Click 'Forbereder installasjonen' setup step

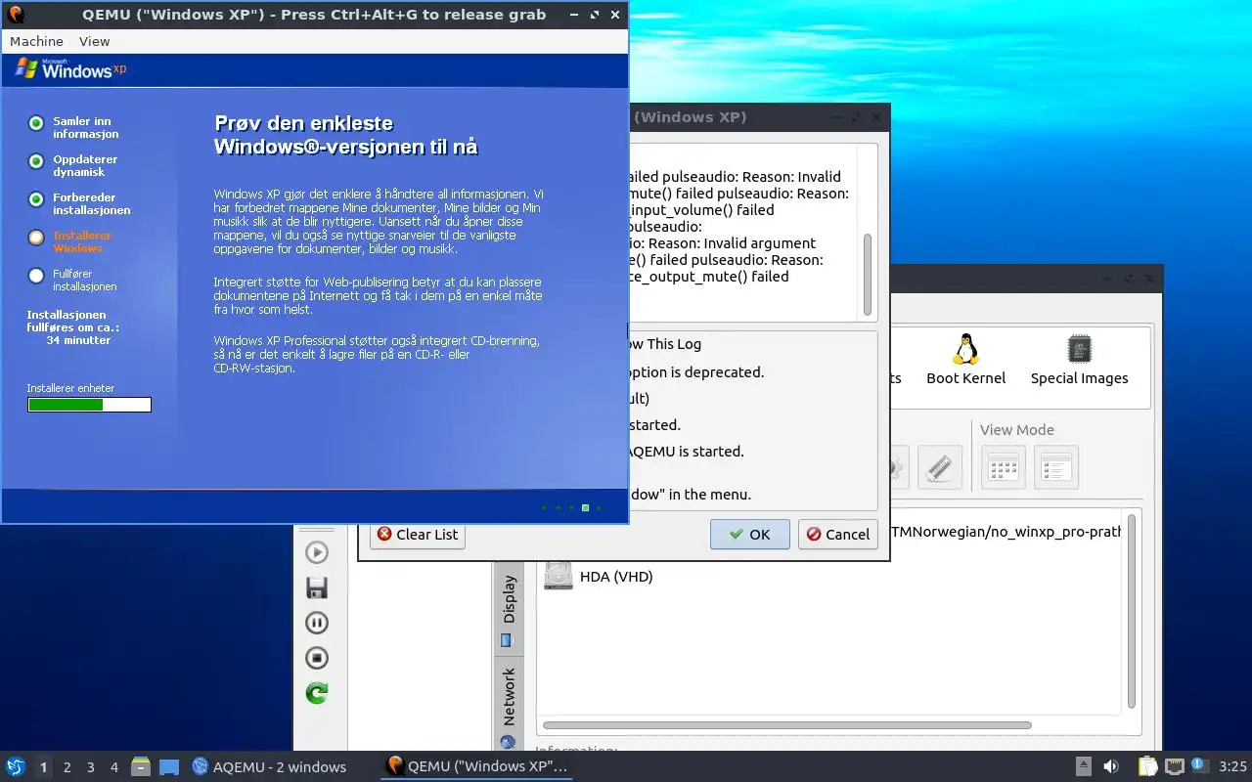pyautogui.click(x=91, y=203)
